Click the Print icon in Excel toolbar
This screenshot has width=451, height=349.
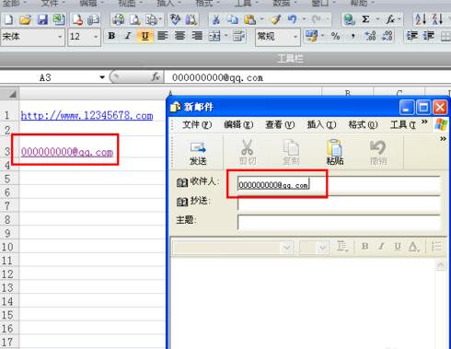[x=118, y=19]
